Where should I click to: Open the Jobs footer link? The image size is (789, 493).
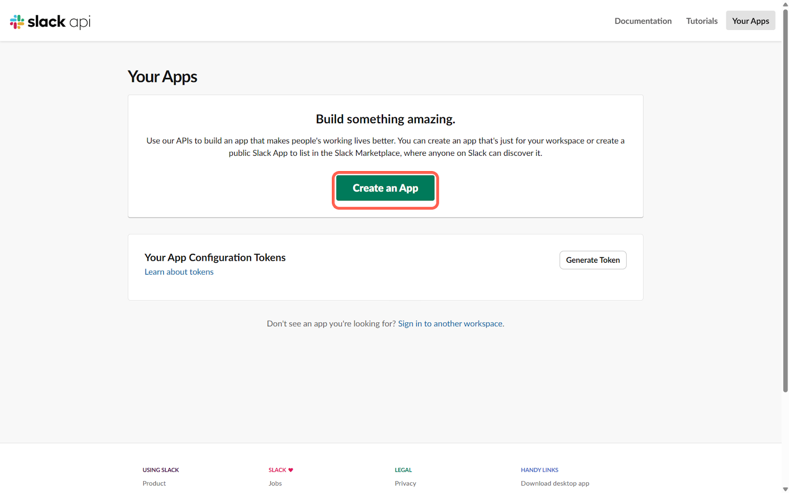275,483
